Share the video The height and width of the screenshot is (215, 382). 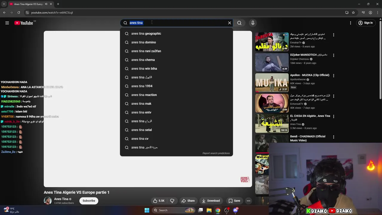point(188,201)
